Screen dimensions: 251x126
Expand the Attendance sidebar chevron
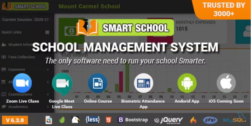(x=48, y=82)
